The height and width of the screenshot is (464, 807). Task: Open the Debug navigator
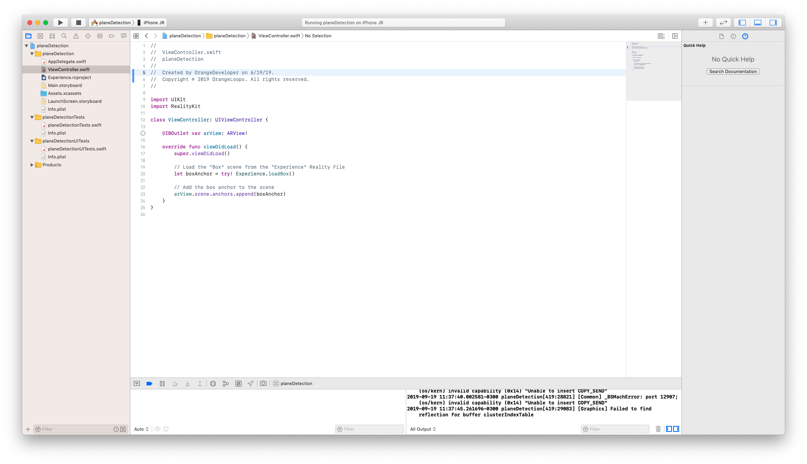[100, 36]
